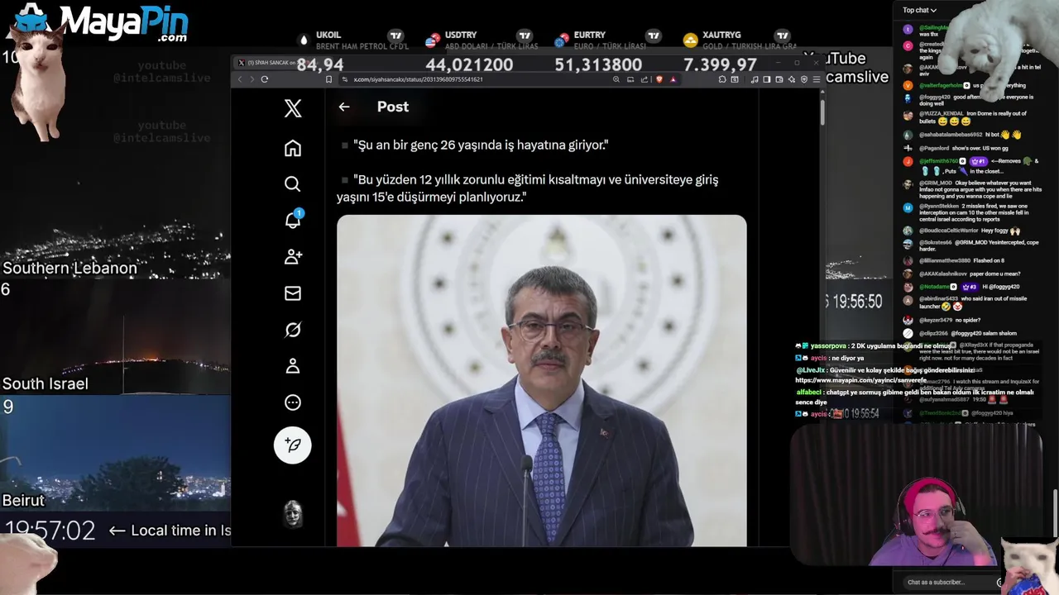Reload the page in the browser
Image resolution: width=1059 pixels, height=595 pixels.
click(265, 79)
